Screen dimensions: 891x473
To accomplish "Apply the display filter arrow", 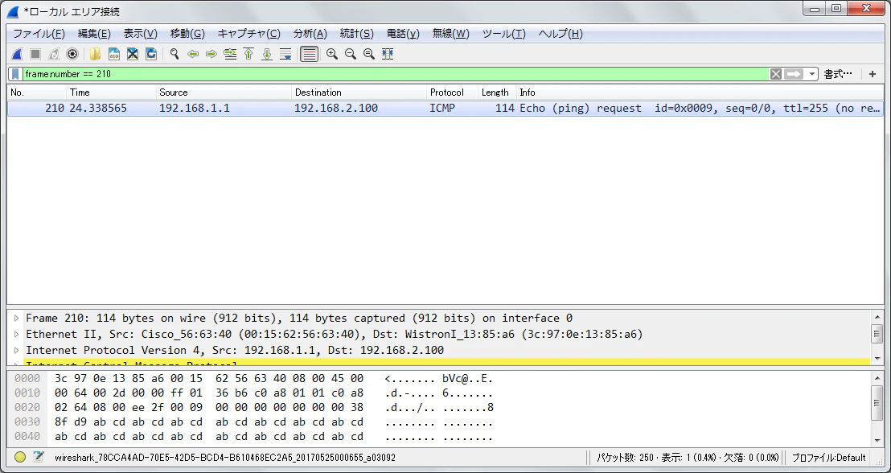I will tap(794, 74).
